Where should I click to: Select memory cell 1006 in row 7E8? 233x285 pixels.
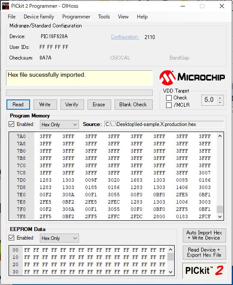(x=182, y=202)
